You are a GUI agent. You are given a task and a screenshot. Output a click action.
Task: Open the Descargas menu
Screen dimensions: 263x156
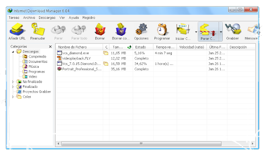pos(47,18)
